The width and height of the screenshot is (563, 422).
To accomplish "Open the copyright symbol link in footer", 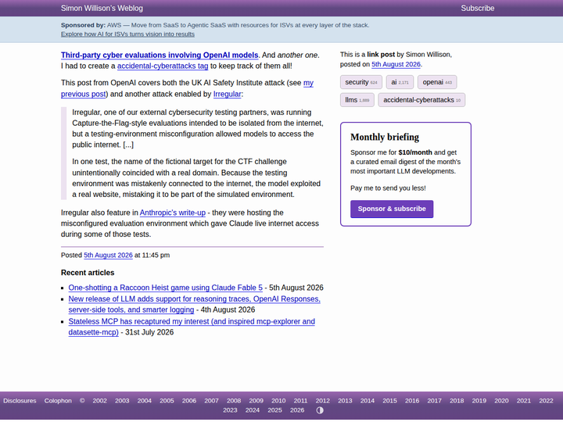I will (82, 400).
